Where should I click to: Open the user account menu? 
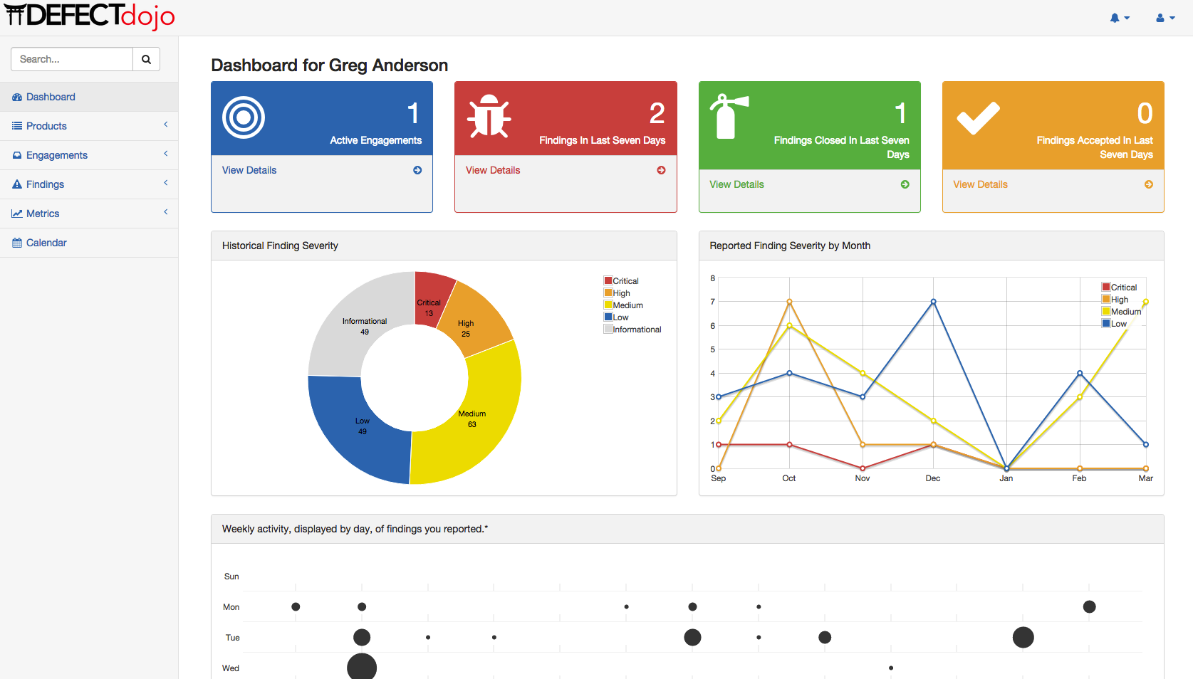coord(1163,17)
